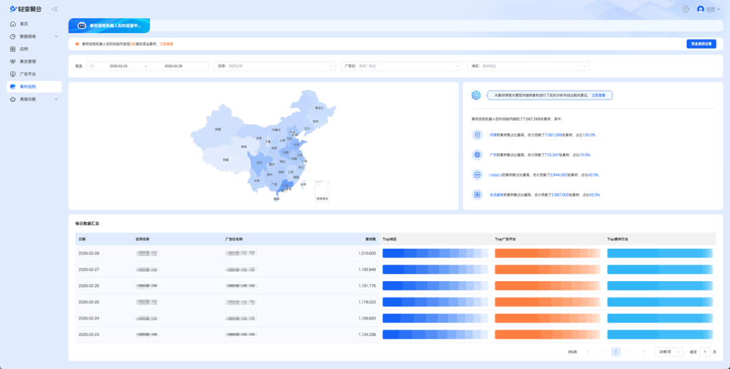Expand the 数据报表 sidebar submenu
The height and width of the screenshot is (369, 730).
click(x=34, y=36)
